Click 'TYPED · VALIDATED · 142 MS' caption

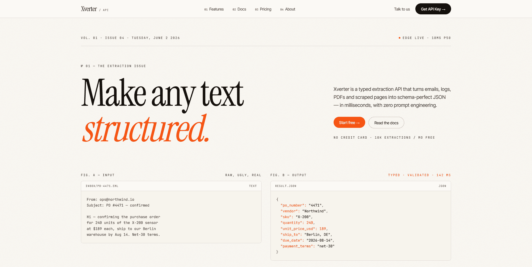pyautogui.click(x=420, y=175)
